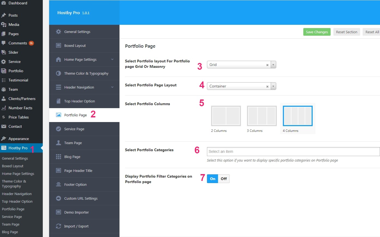Image resolution: width=380 pixels, height=237 pixels.
Task: Open Page Header Title section
Action: (x=84, y=171)
